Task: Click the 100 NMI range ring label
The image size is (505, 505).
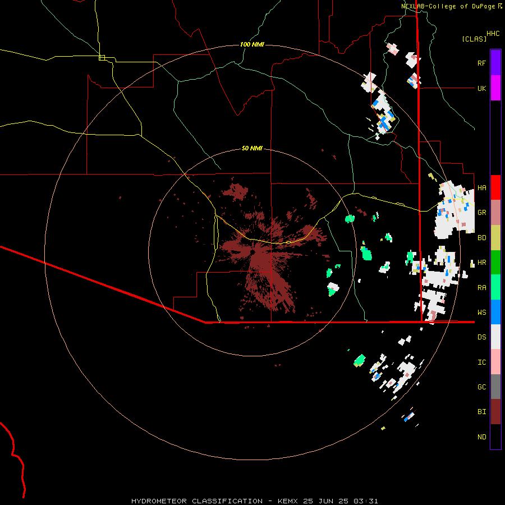Action: pyautogui.click(x=252, y=44)
